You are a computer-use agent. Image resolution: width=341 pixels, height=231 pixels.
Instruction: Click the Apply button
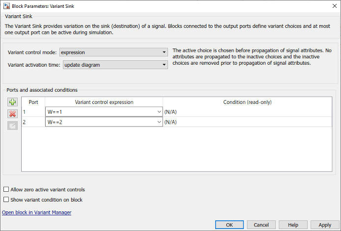325,225
